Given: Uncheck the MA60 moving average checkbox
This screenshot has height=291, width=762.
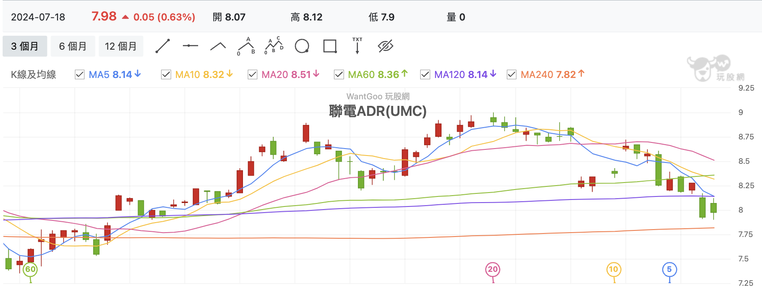Looking at the screenshot, I should pos(339,74).
